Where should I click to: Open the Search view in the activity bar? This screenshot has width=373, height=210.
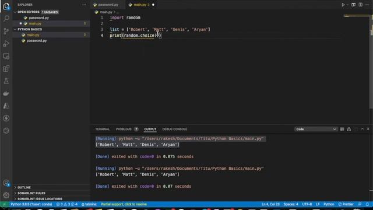pyautogui.click(x=6, y=19)
